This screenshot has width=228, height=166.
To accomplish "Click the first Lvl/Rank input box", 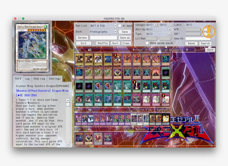I will [x=151, y=39].
